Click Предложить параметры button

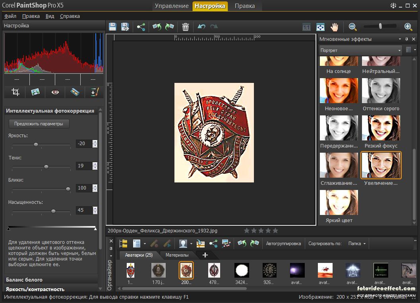[39, 124]
